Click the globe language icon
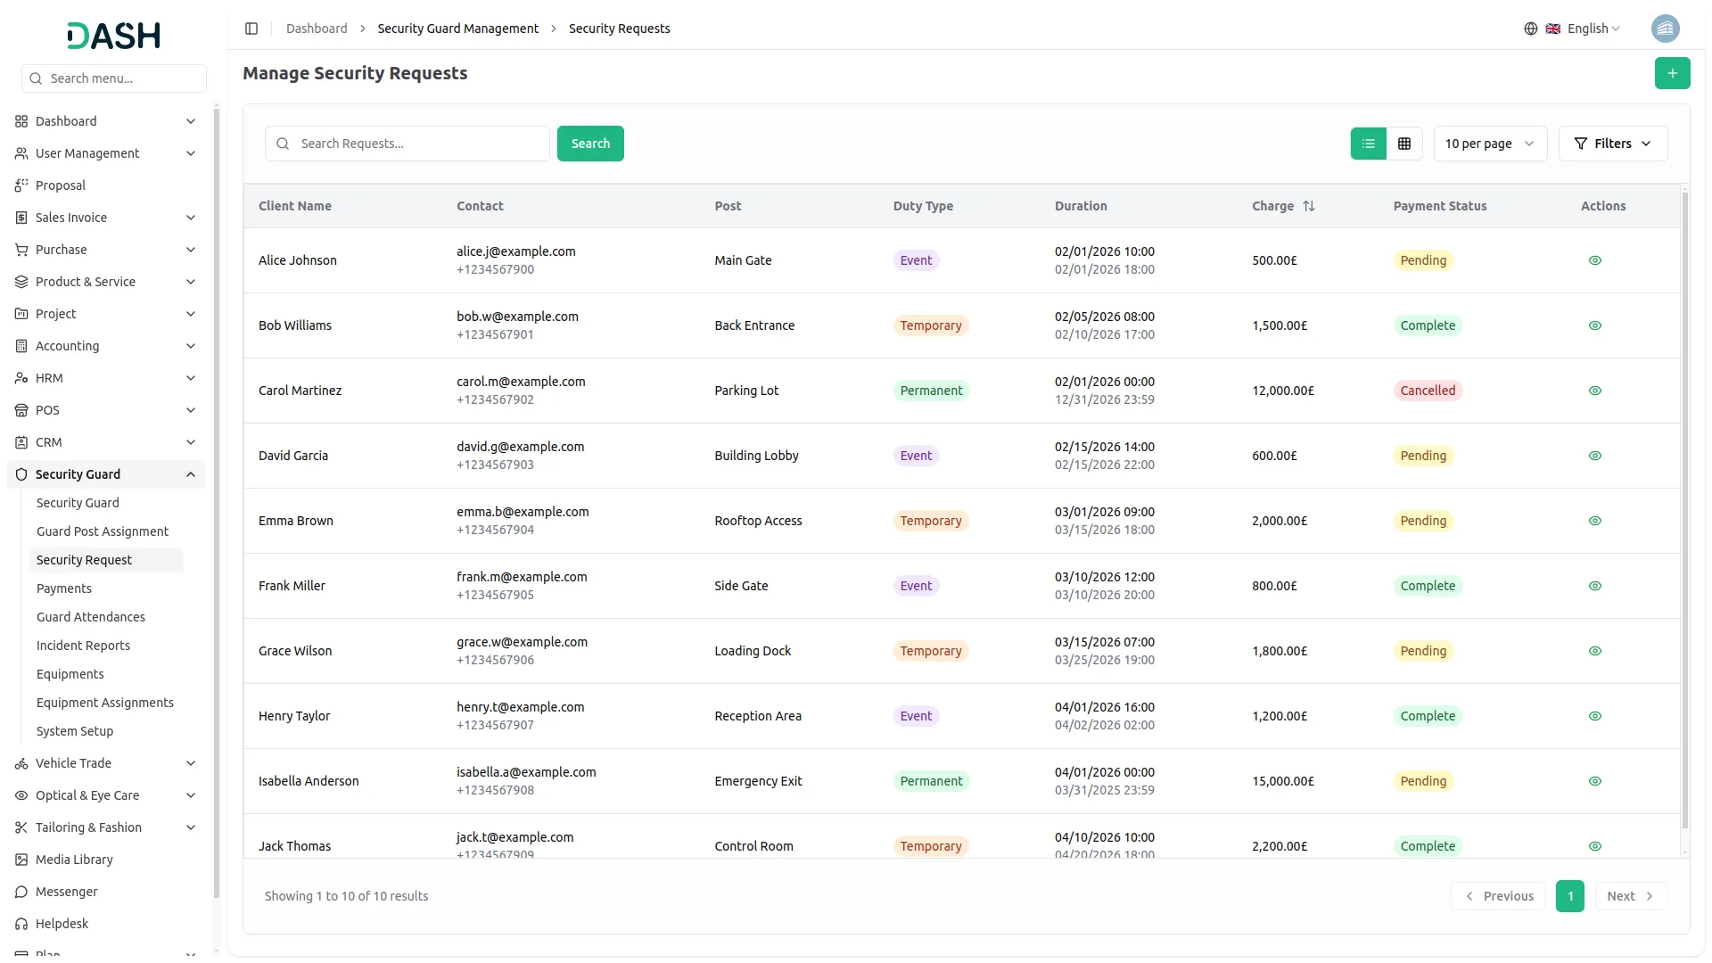 click(x=1530, y=29)
